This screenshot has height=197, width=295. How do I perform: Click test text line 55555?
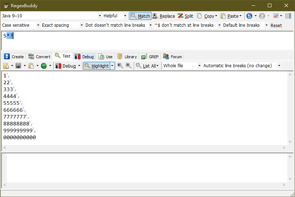click(12, 103)
